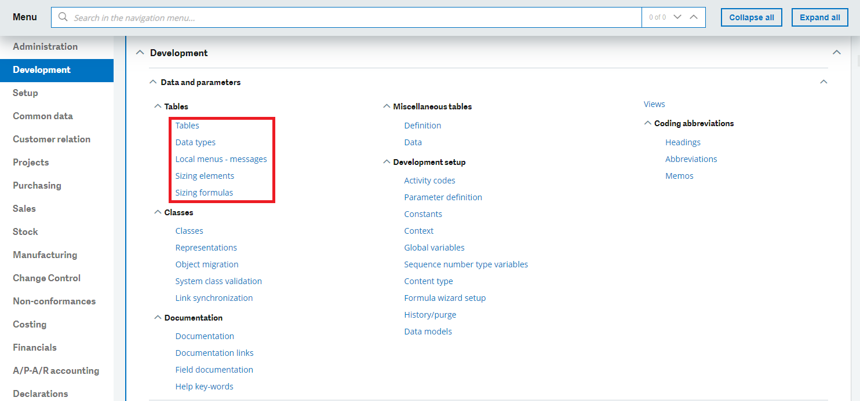
Task: Collapse the Development section heading chevron
Action: click(x=140, y=53)
